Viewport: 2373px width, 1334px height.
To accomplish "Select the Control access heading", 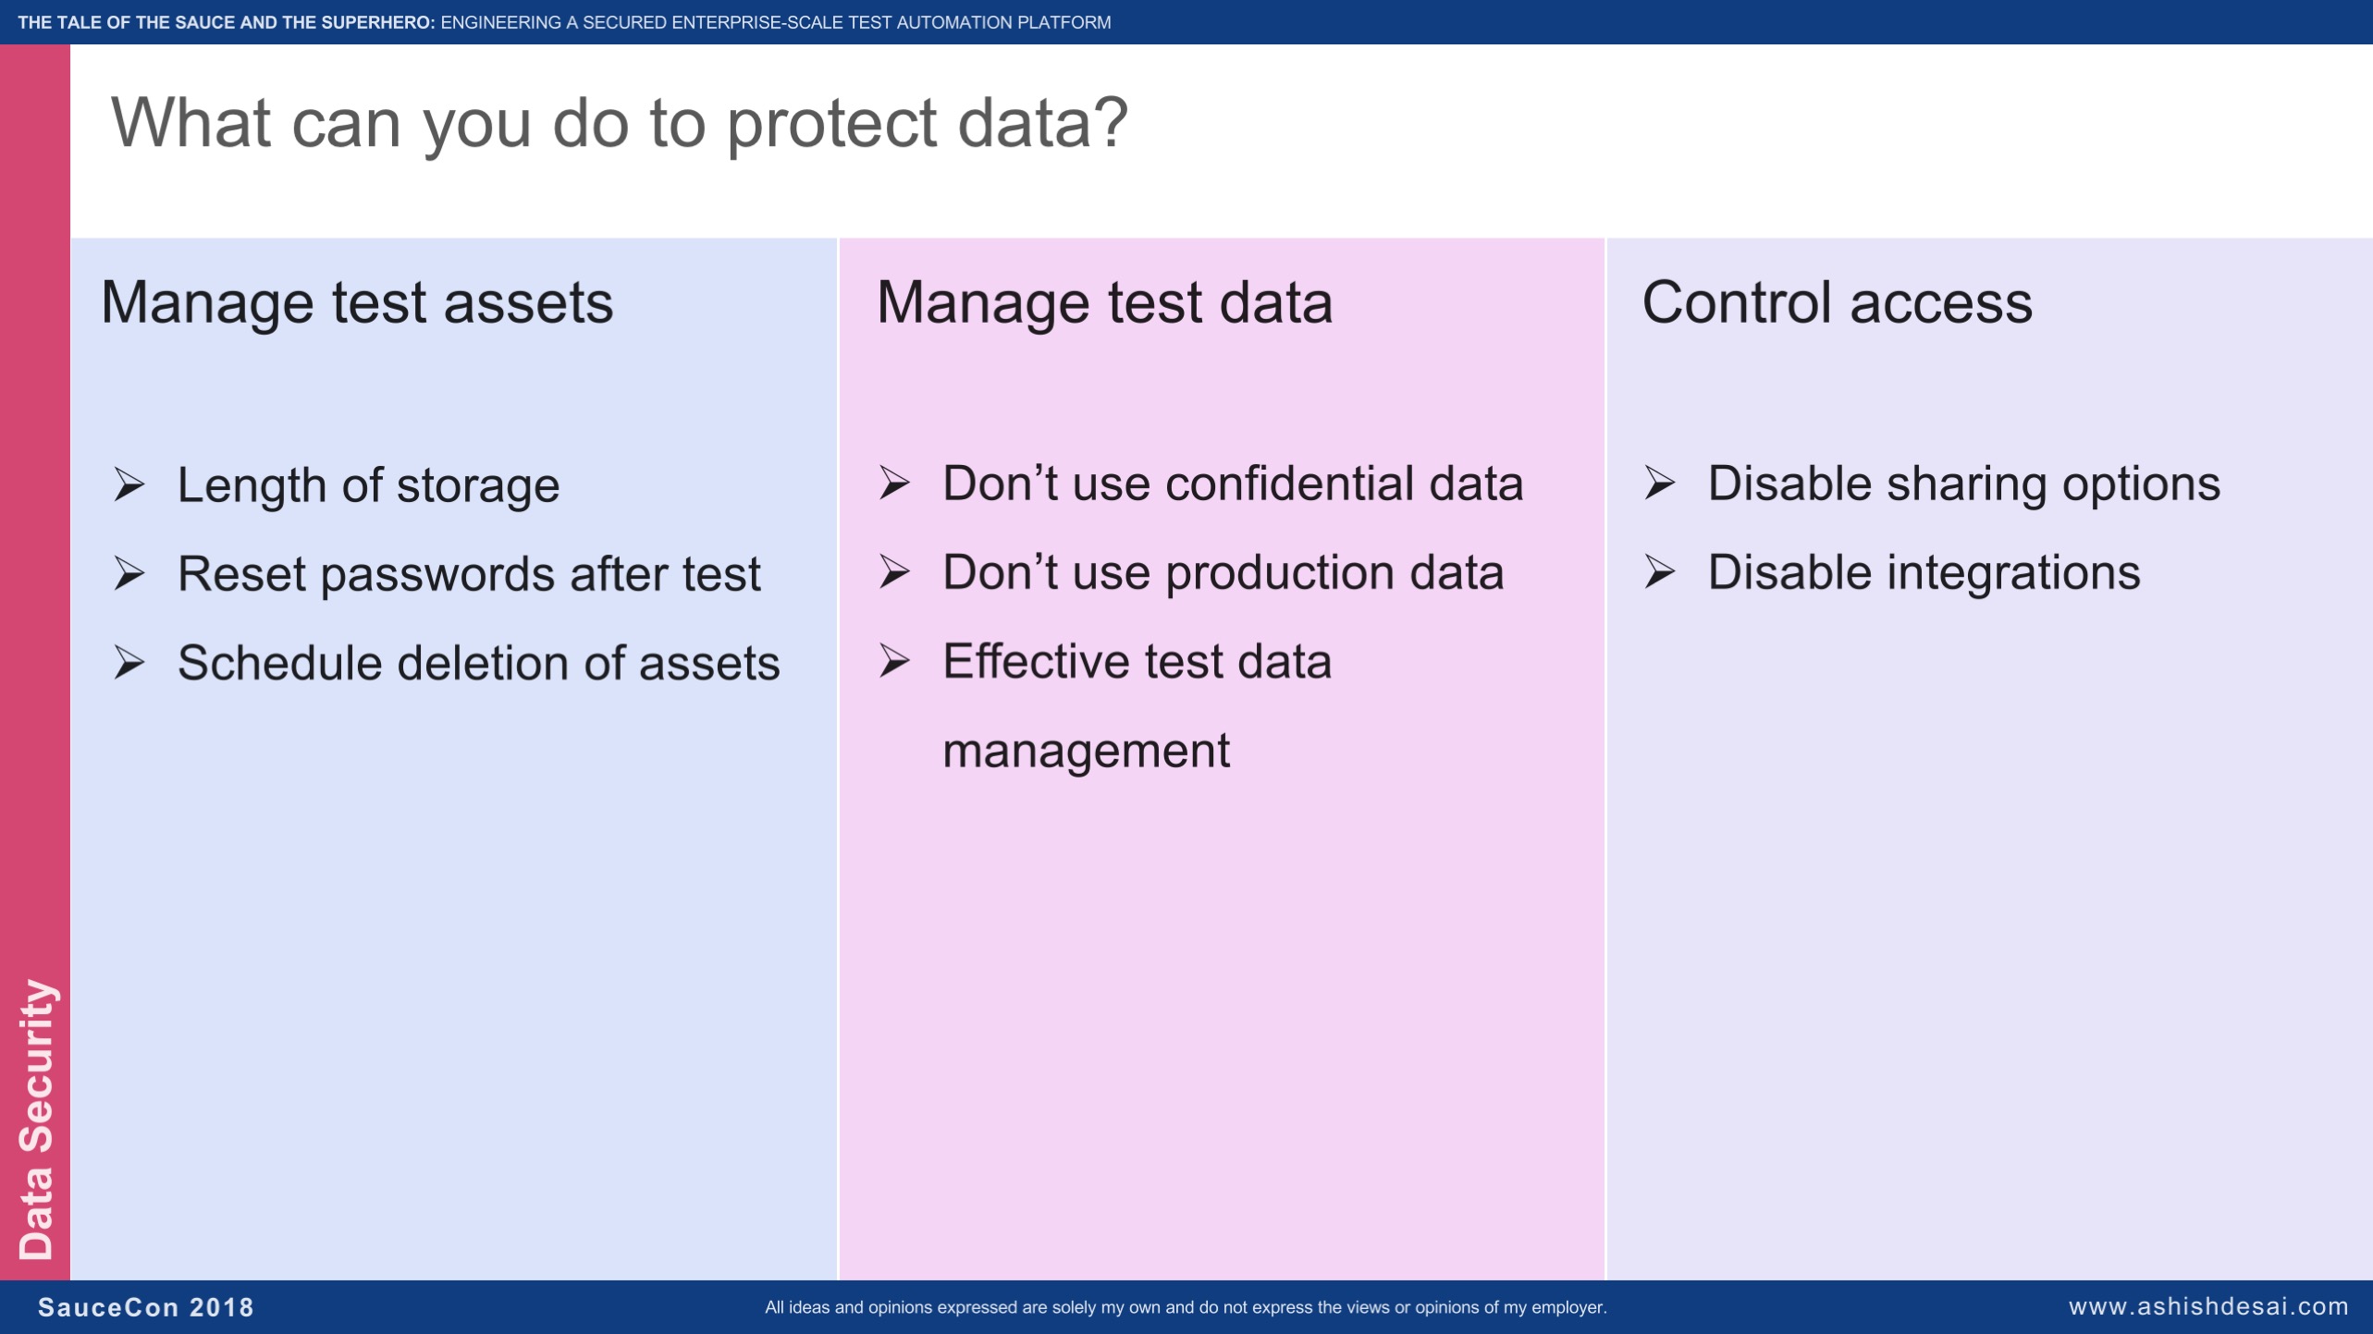I will [x=1838, y=302].
